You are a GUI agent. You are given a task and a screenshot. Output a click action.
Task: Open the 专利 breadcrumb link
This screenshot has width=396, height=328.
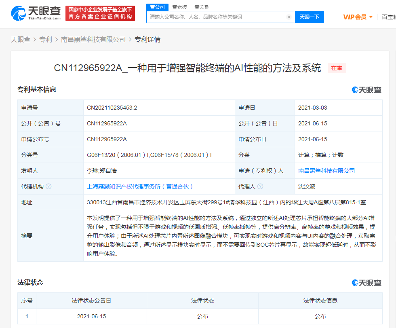pyautogui.click(x=46, y=40)
